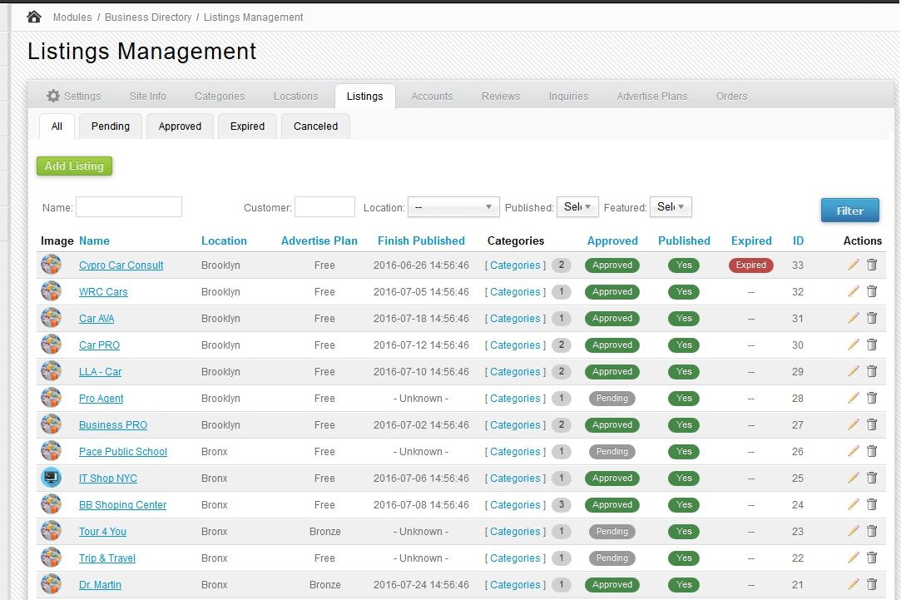
Task: Toggle Approved badge for Business PRO
Action: tap(612, 424)
